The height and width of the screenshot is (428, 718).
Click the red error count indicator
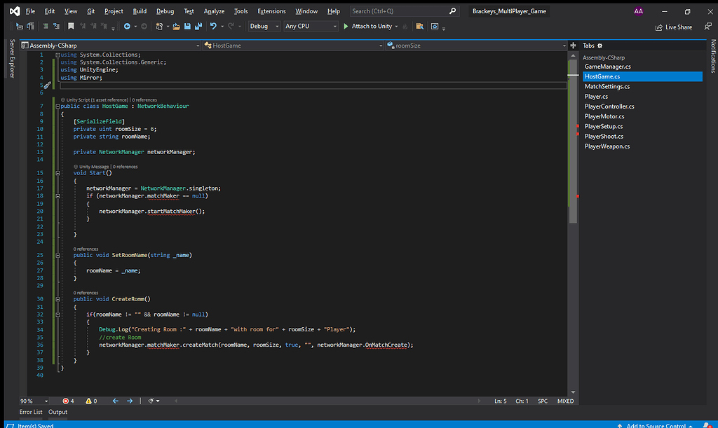click(x=68, y=401)
